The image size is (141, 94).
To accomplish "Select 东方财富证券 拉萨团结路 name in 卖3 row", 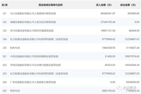I will click(x=39, y=73).
